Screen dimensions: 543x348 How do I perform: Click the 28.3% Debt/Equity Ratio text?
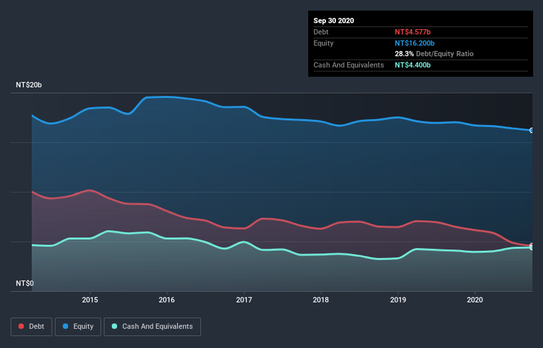[x=435, y=54]
